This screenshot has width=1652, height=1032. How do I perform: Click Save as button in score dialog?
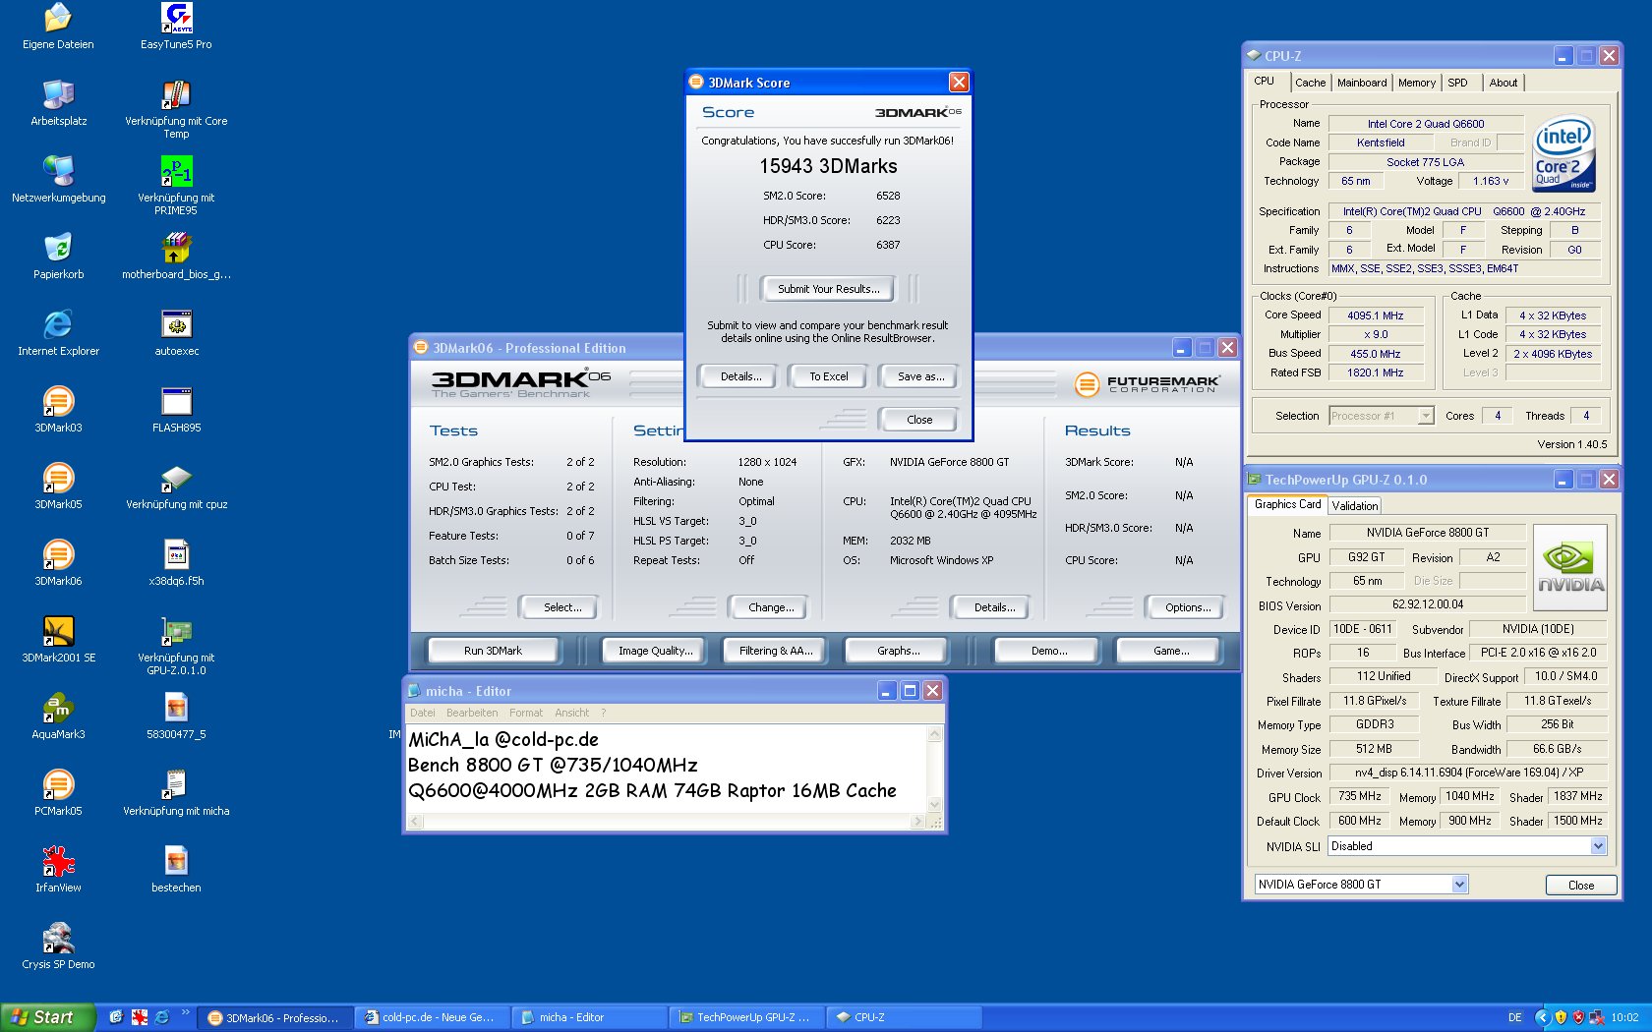920,376
